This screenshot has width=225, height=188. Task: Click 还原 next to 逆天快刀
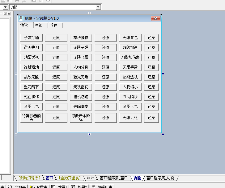coord(56,48)
